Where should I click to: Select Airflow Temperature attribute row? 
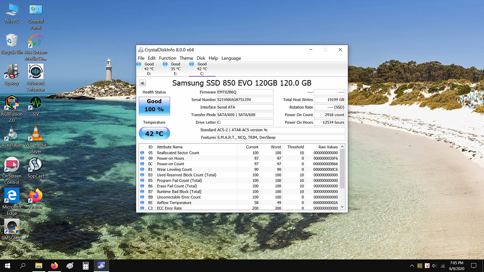click(x=239, y=203)
